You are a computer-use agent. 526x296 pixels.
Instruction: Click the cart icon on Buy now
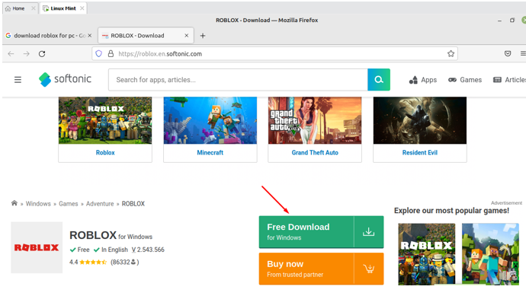click(369, 269)
